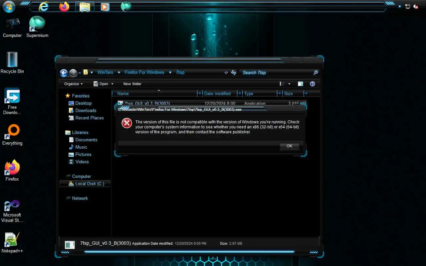Image resolution: width=426 pixels, height=266 pixels.
Task: Select Desktop under Favorites
Action: pos(83,103)
